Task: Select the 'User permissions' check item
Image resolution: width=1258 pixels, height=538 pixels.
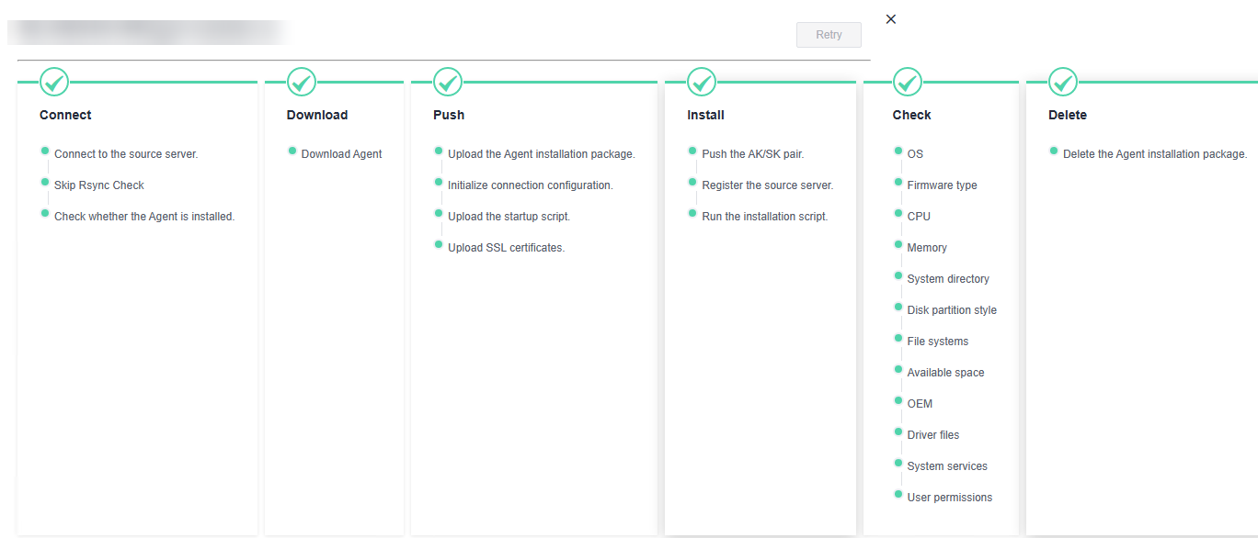Action: coord(950,498)
